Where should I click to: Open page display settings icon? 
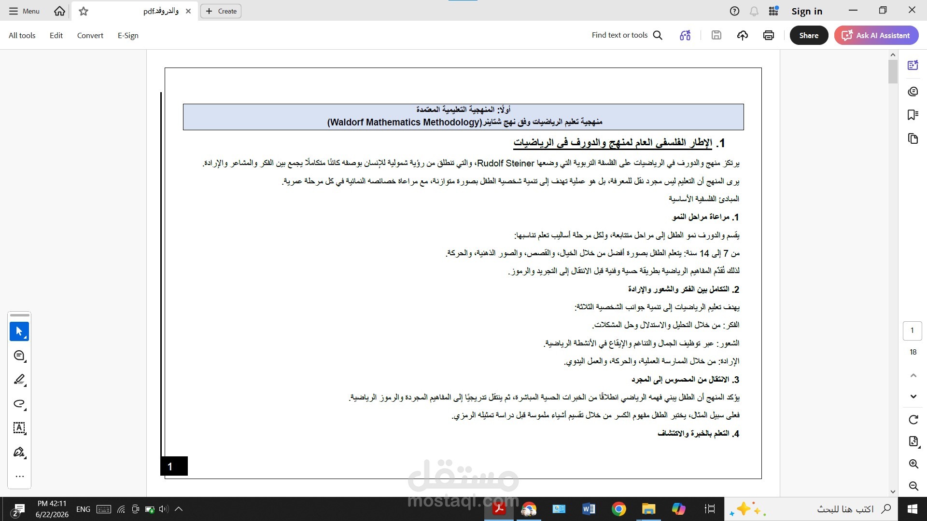click(913, 441)
